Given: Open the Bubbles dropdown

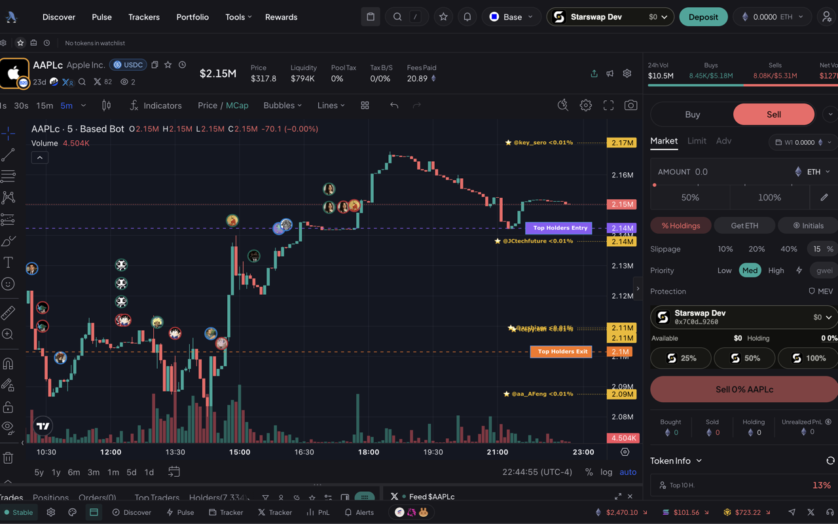Looking at the screenshot, I should point(282,105).
